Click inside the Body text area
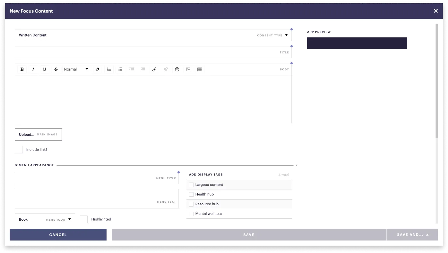 click(x=153, y=99)
